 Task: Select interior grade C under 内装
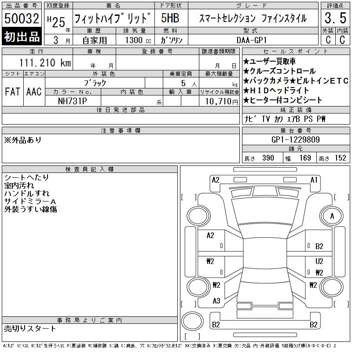pyautogui.click(x=342, y=40)
